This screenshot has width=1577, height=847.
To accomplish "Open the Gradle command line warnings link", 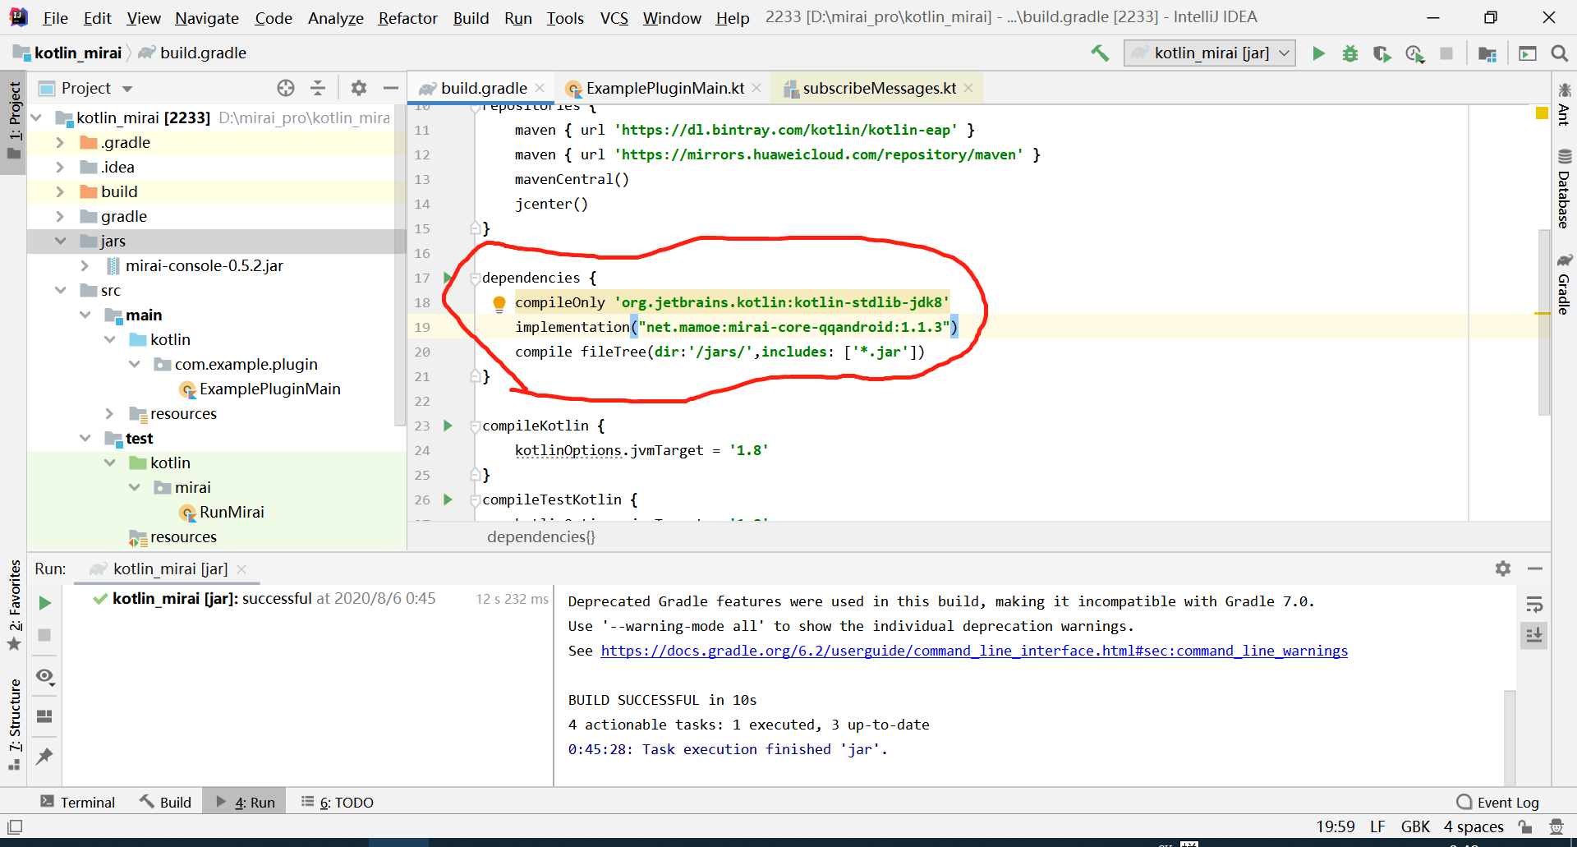I will (x=974, y=651).
